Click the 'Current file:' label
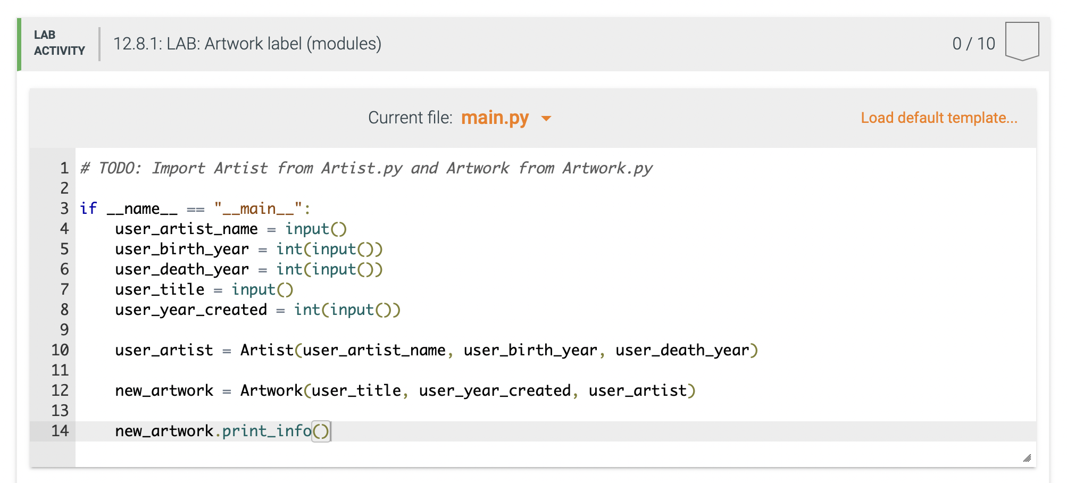This screenshot has width=1067, height=483. [x=410, y=118]
